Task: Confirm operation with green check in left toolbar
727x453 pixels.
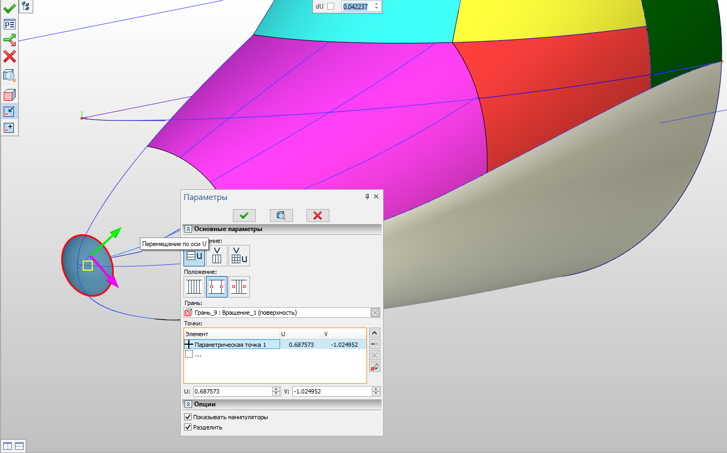Action: click(10, 8)
